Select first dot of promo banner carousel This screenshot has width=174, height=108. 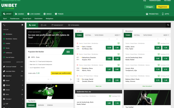pyautogui.click(x=46, y=46)
